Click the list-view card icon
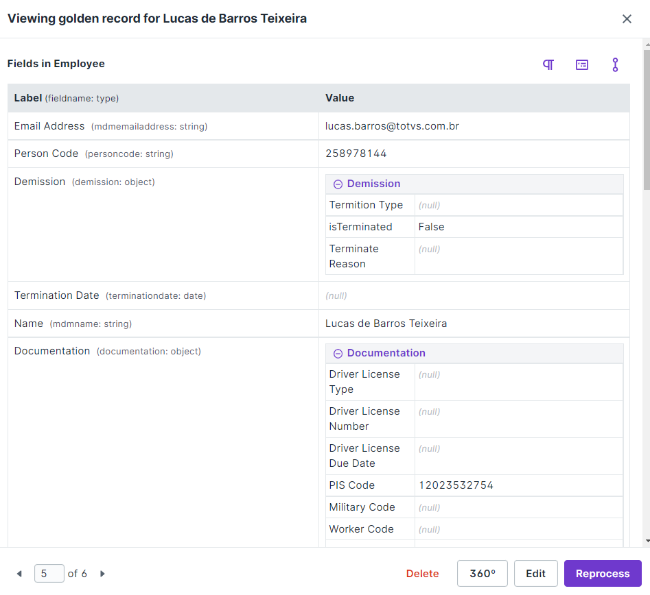 (582, 64)
